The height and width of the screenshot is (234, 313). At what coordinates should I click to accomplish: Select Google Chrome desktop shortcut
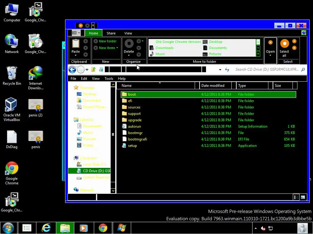(x=12, y=173)
